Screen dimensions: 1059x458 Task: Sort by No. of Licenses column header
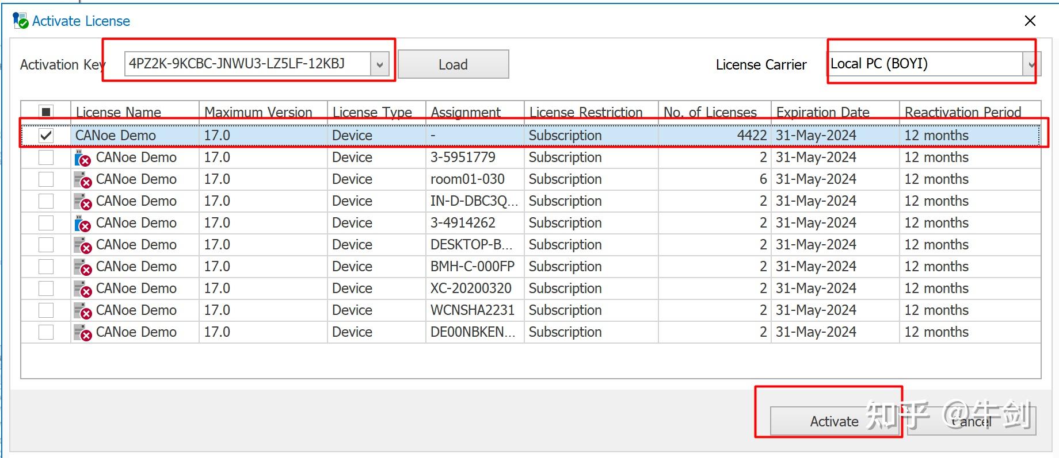(715, 111)
